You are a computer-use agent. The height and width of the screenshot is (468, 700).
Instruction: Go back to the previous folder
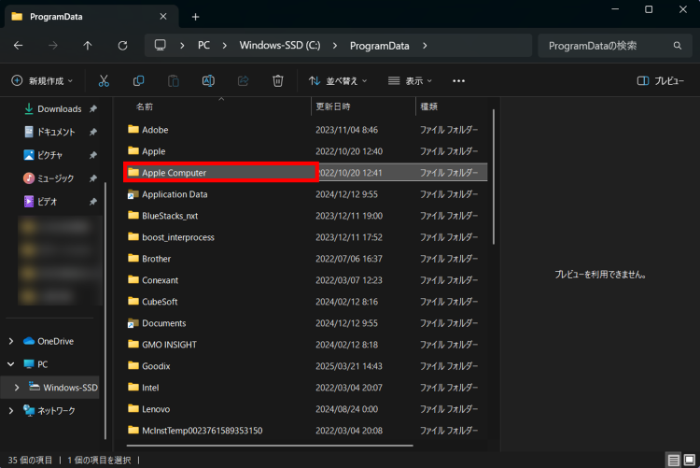click(x=19, y=46)
